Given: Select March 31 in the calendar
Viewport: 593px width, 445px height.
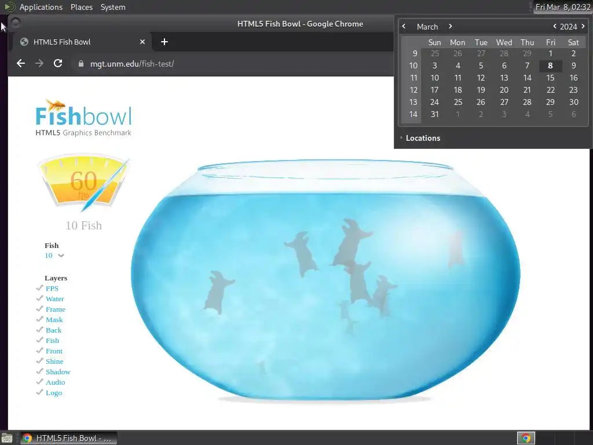Looking at the screenshot, I should point(434,114).
